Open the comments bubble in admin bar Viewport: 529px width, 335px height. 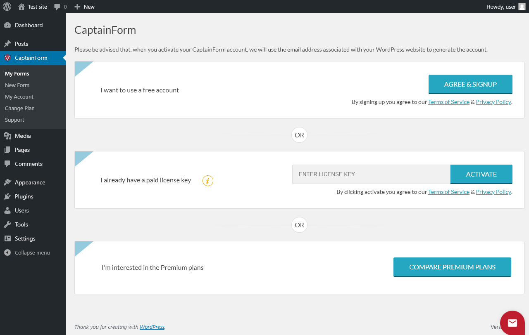57,7
